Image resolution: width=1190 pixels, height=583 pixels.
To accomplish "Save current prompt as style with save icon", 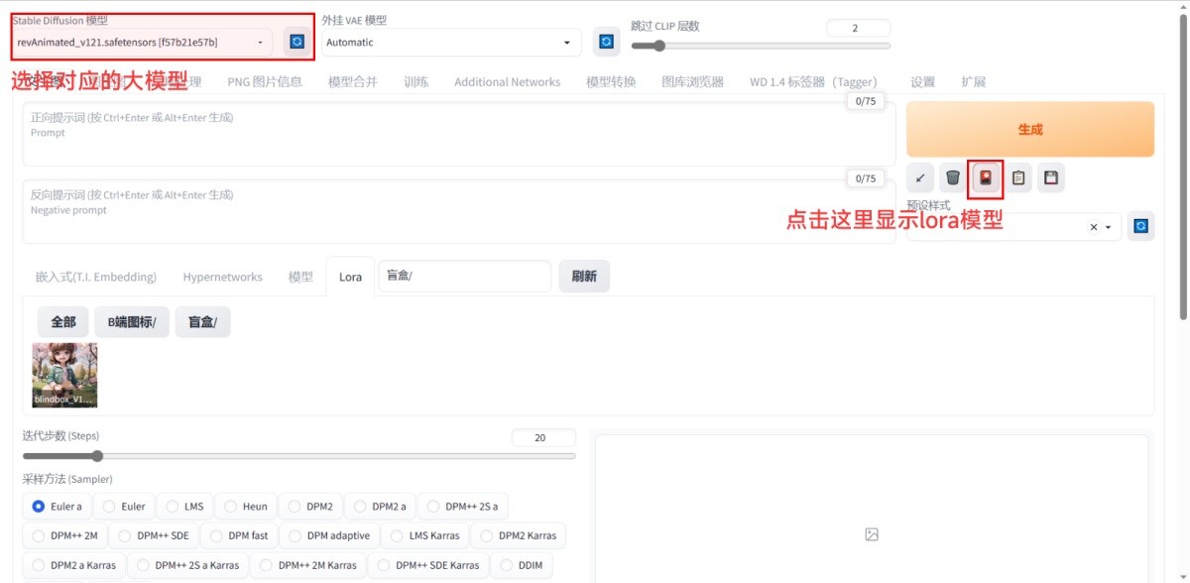I will pyautogui.click(x=1050, y=178).
